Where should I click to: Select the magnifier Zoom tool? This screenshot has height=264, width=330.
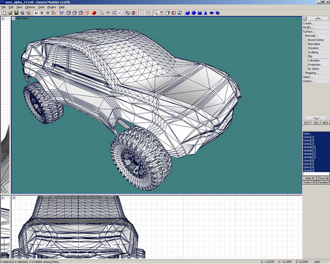156,13
